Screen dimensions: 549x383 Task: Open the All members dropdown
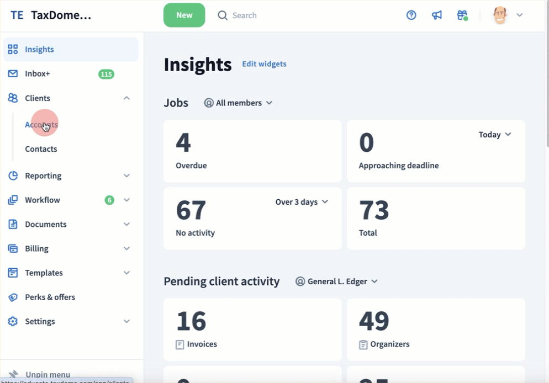tap(239, 103)
